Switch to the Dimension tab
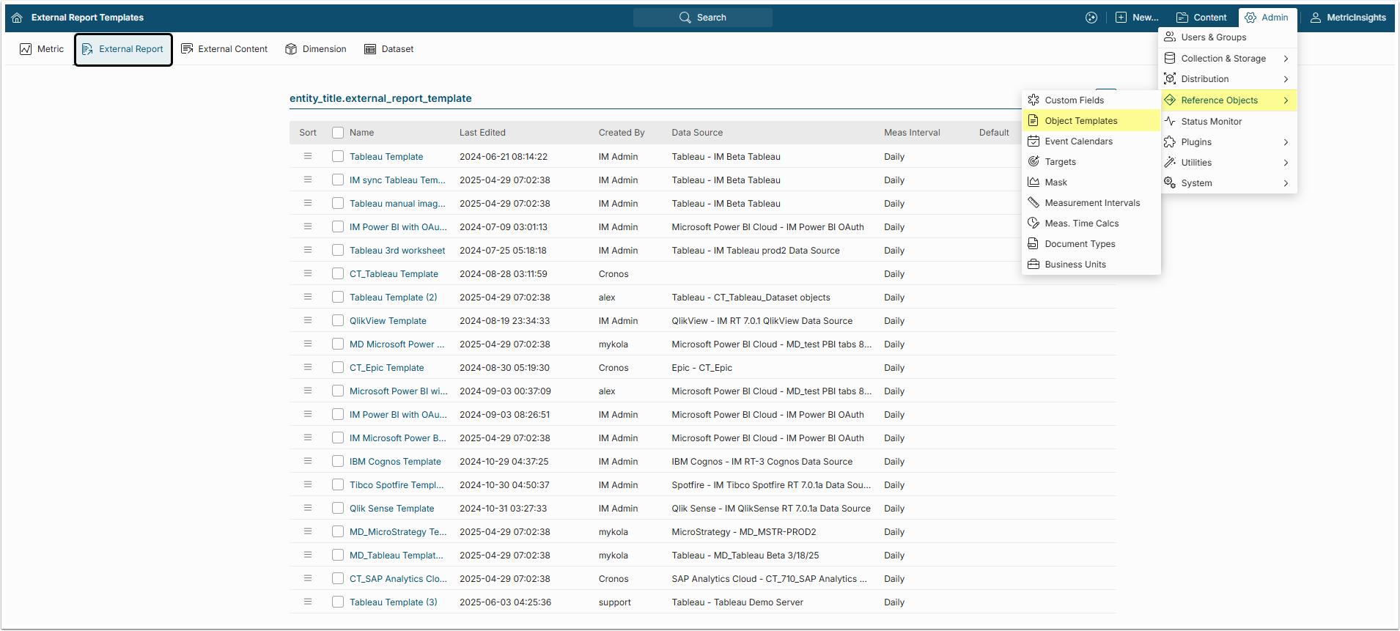 (316, 49)
